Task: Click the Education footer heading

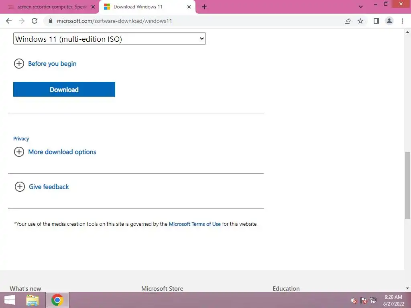Action: click(x=286, y=288)
